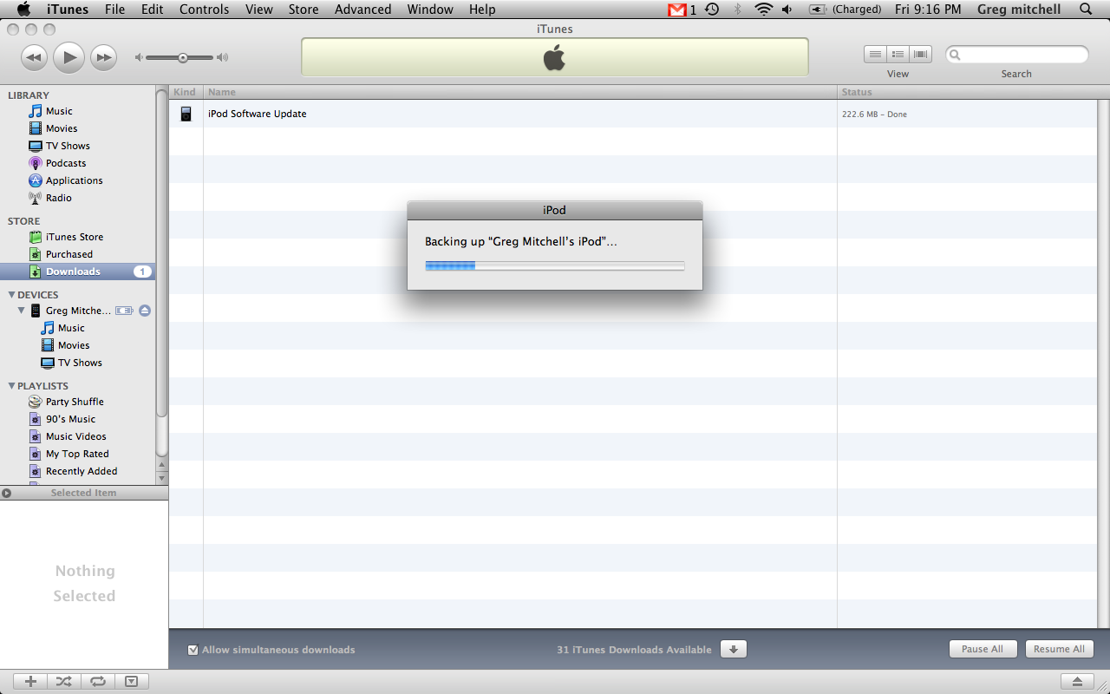Viewport: 1110px width, 694px height.
Task: Click Pause All downloads
Action: point(983,649)
